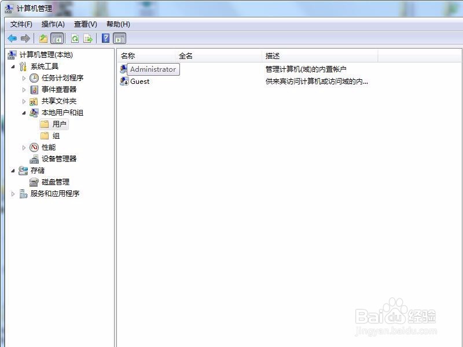Expand the 任务计划程序 node

point(23,78)
